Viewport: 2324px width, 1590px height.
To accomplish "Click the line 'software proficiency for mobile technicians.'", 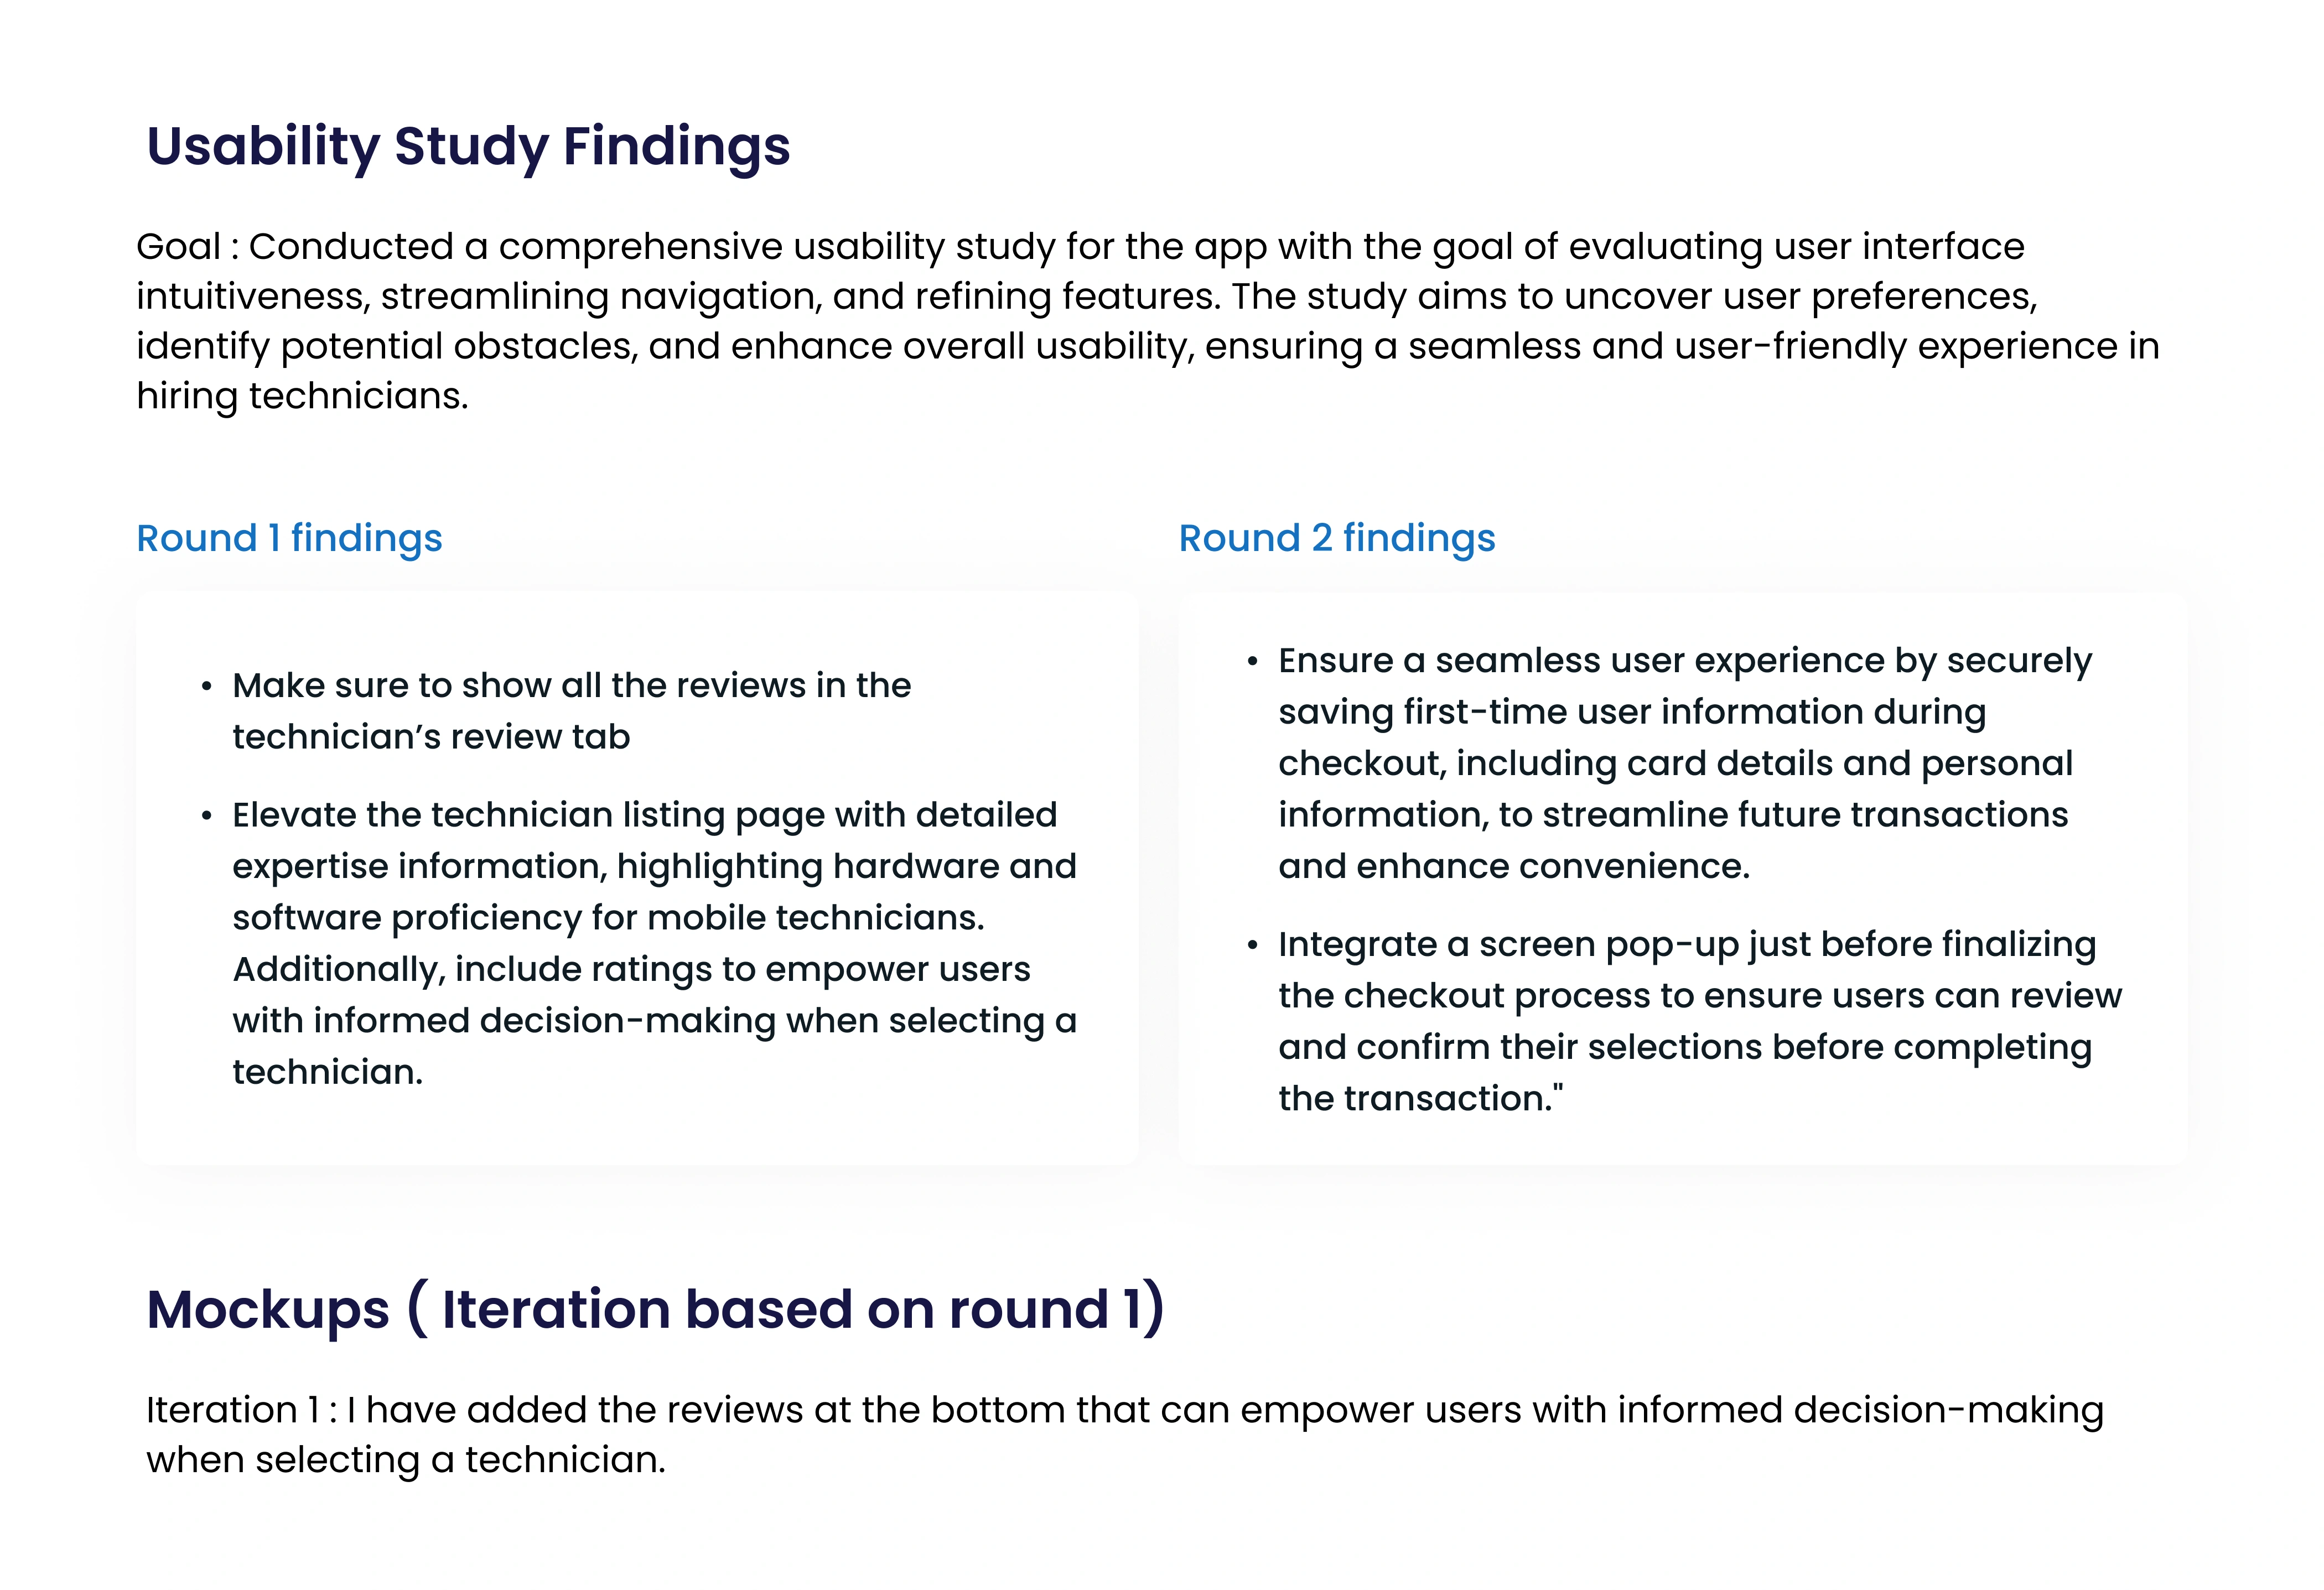I will pos(608,918).
